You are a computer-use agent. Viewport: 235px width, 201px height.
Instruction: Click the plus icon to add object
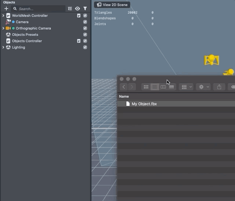[6, 8]
